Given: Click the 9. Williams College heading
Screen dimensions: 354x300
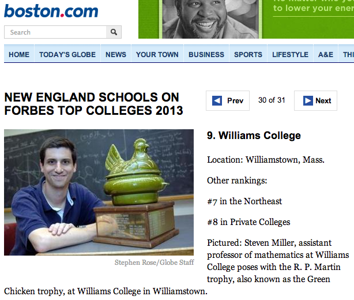Looking at the screenshot, I should pyautogui.click(x=254, y=136).
